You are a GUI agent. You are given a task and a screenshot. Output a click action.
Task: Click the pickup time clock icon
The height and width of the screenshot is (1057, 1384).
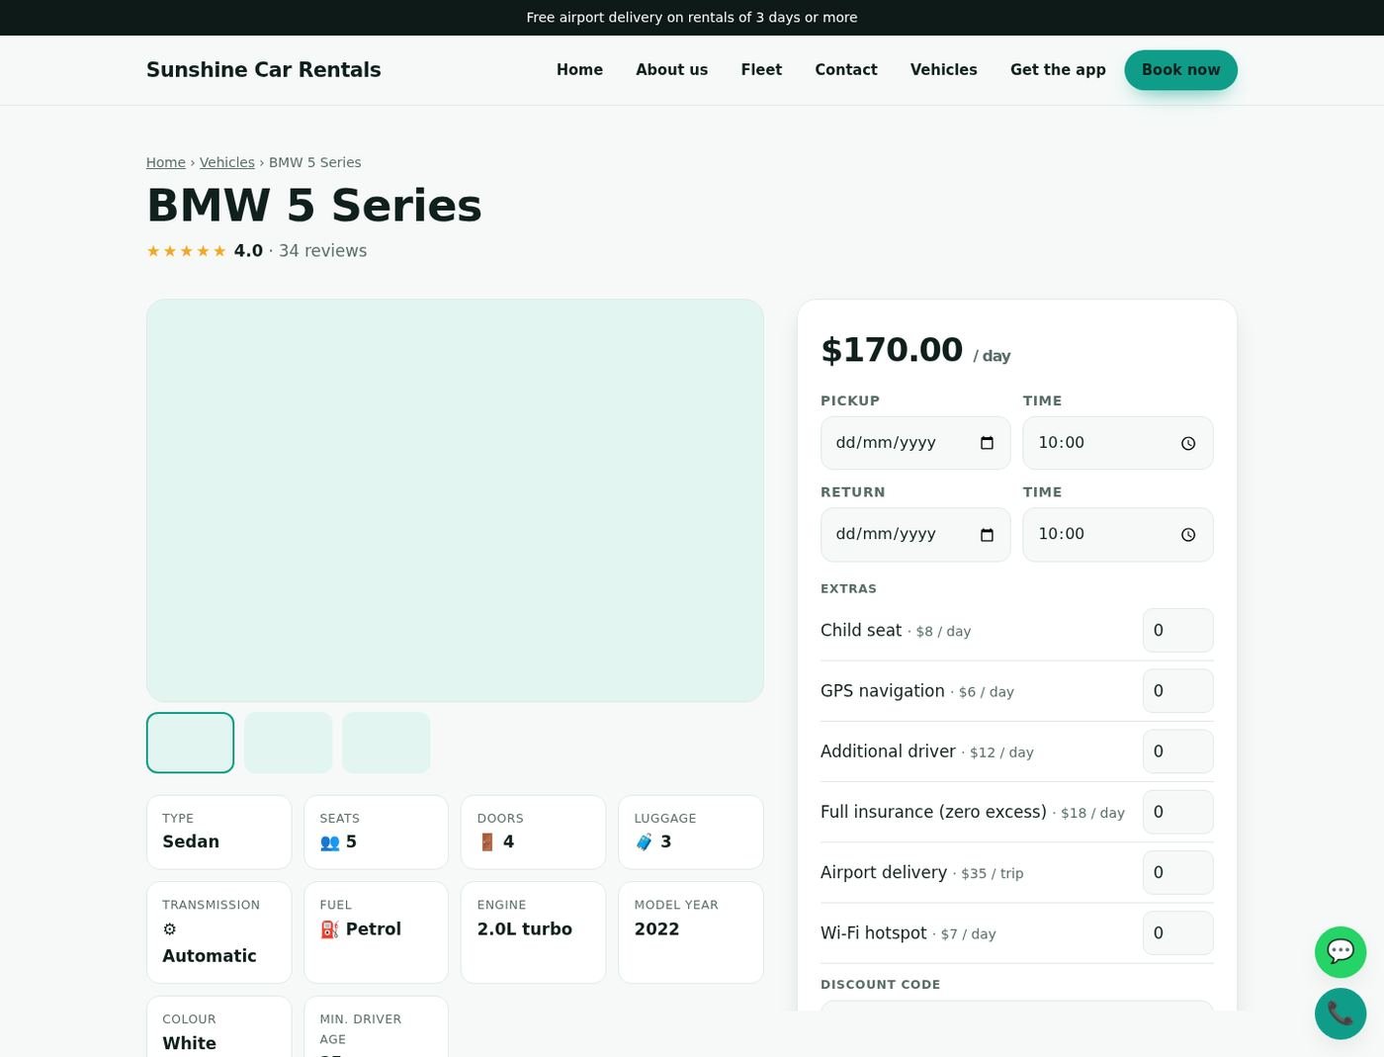click(1188, 443)
